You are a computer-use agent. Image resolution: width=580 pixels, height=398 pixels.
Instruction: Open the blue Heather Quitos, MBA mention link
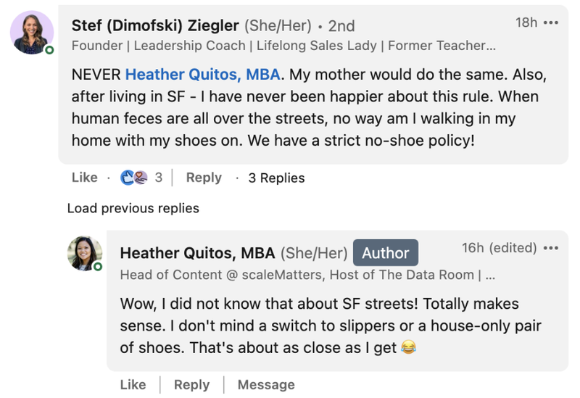click(206, 75)
